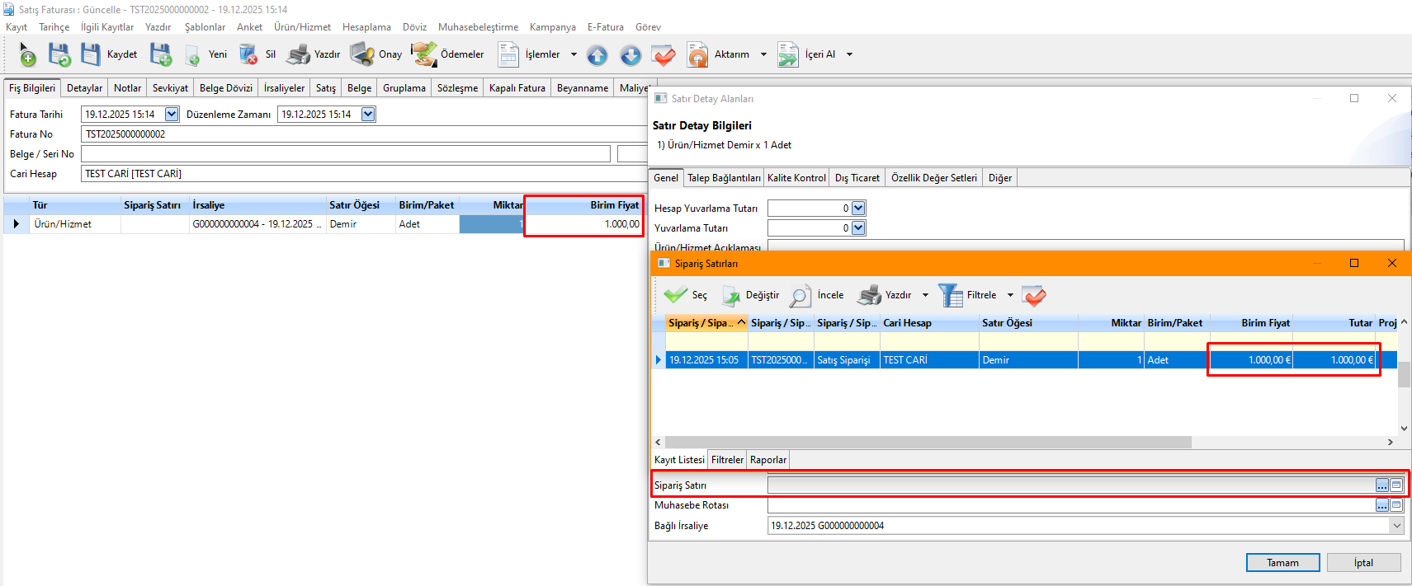The height and width of the screenshot is (586, 1412).
Task: Click the İptal button
Action: [x=1363, y=563]
